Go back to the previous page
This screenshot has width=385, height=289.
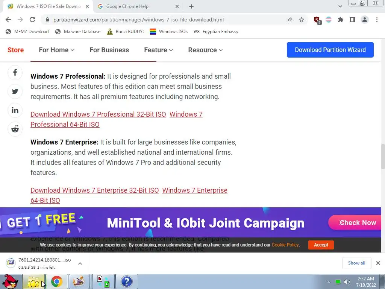(x=8, y=20)
